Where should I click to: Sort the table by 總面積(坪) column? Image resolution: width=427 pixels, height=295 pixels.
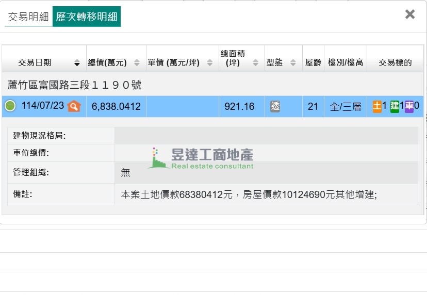(x=256, y=63)
